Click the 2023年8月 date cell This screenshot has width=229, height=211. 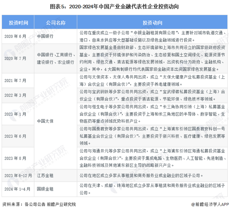[18, 158]
